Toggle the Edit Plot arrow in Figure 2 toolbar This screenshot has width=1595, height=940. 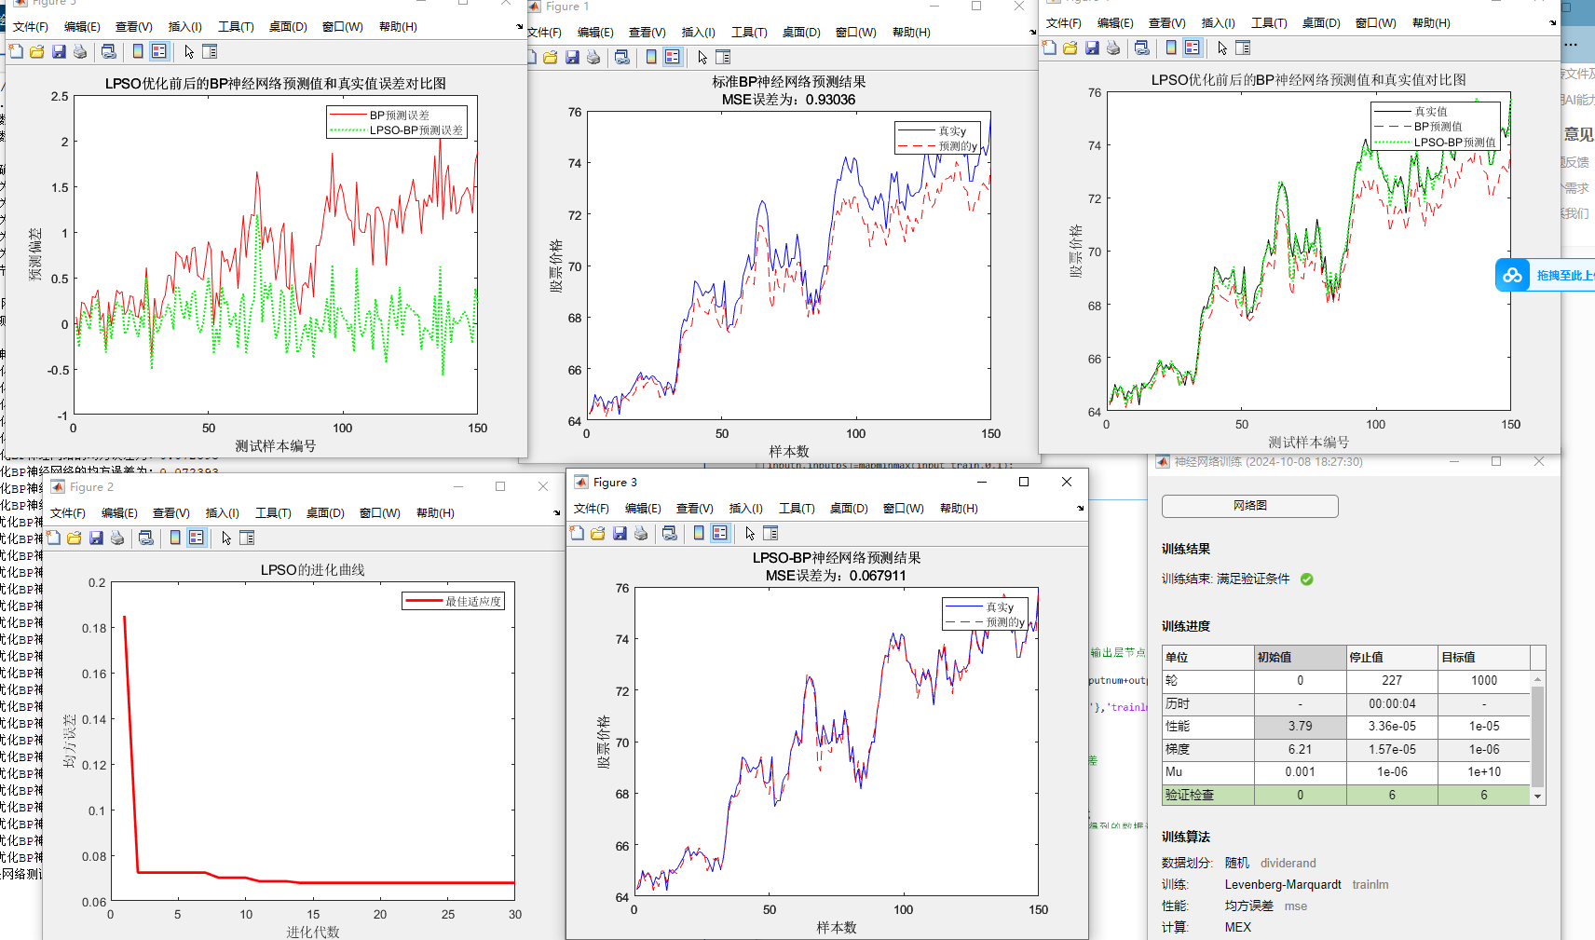point(226,538)
